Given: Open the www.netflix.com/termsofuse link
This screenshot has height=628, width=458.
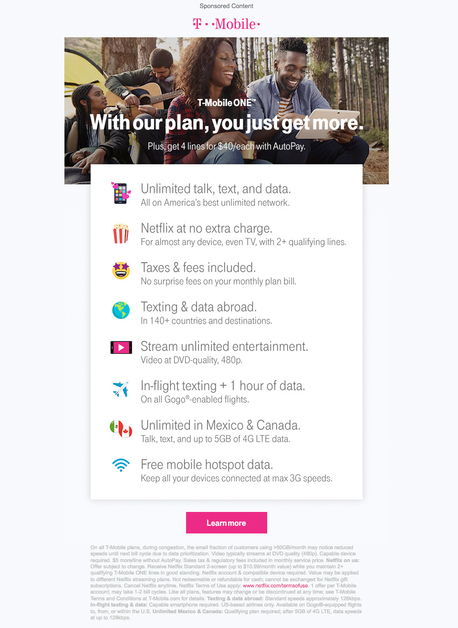Looking at the screenshot, I should (275, 585).
